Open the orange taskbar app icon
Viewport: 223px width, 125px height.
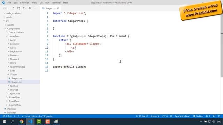pyautogui.click(x=48, y=122)
